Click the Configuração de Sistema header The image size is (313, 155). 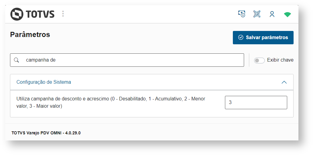coord(44,82)
